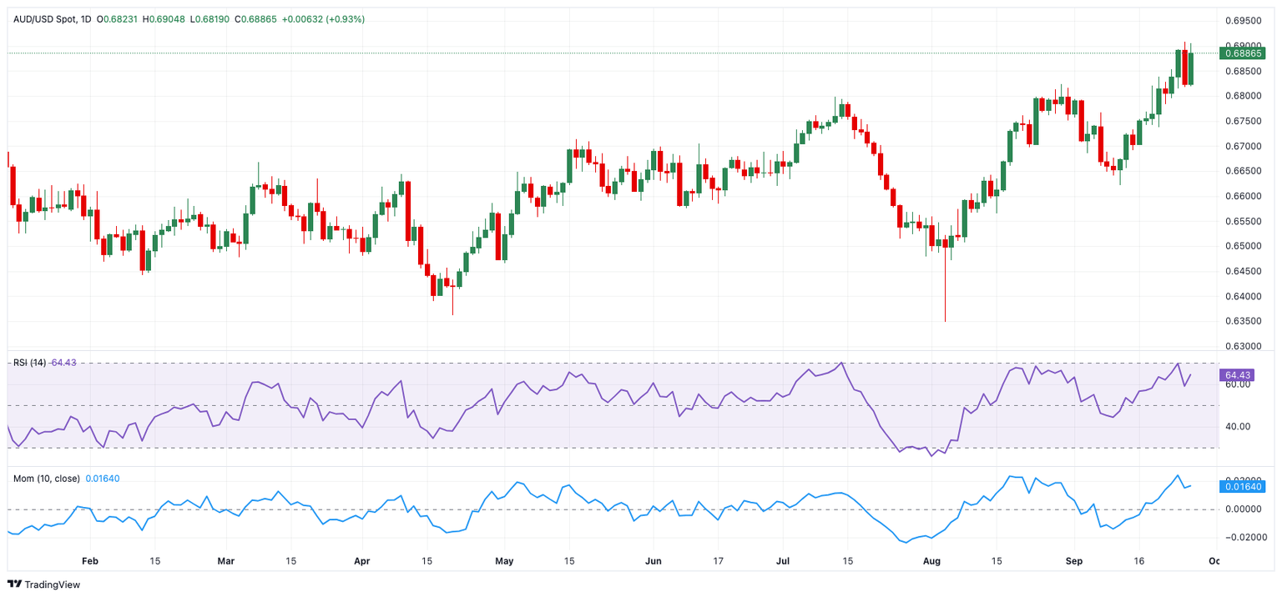Screen dimensions: 1282x597
Task: Click the Mar label on time axis
Action: [226, 561]
